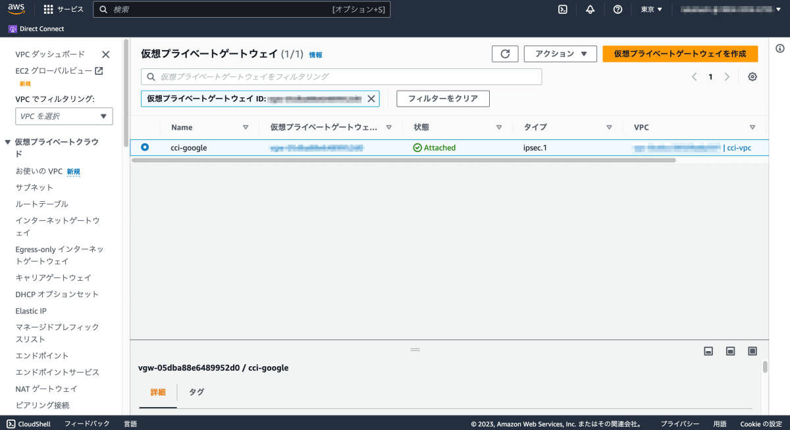The image size is (790, 430).
Task: Click the Direct Connect shortcut icon
Action: [x=13, y=29]
